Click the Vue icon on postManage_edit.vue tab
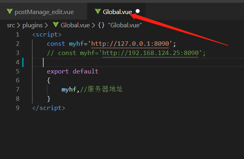This screenshot has width=244, height=159. pyautogui.click(x=10, y=12)
